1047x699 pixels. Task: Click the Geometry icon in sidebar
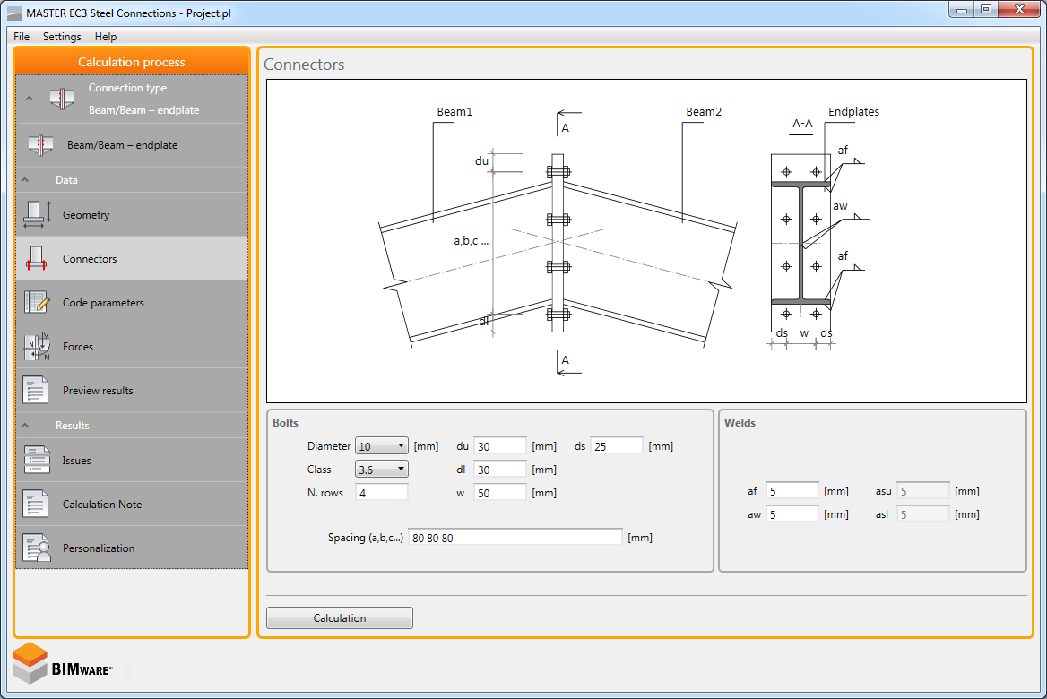tap(37, 215)
